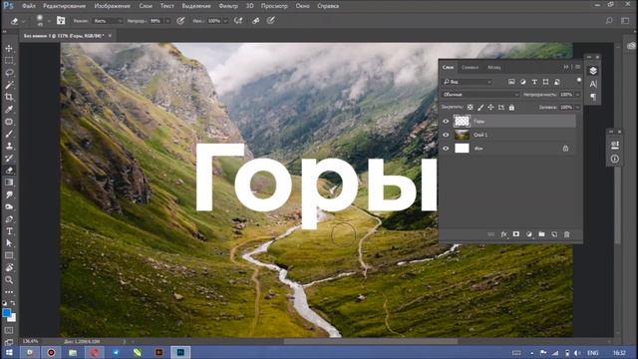Viewport: 638px width, 359px height.
Task: Hide the Слой 1 layer
Action: click(446, 135)
